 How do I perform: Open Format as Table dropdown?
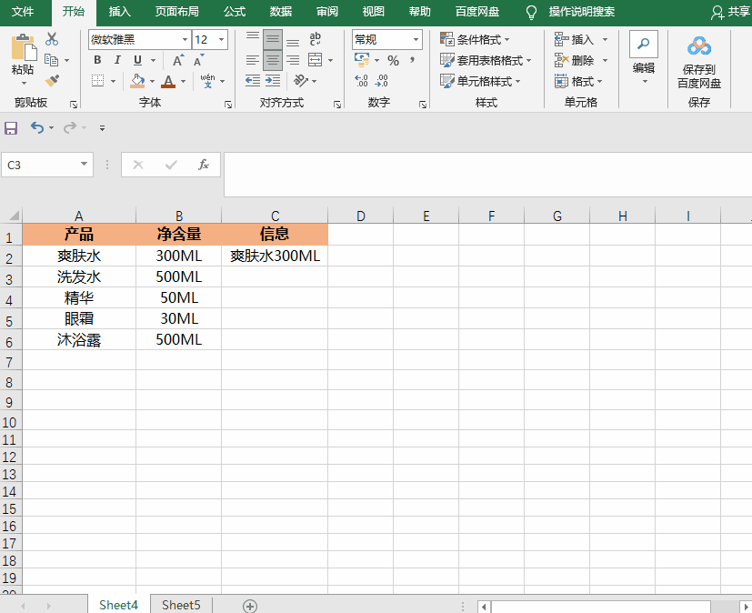pos(486,60)
